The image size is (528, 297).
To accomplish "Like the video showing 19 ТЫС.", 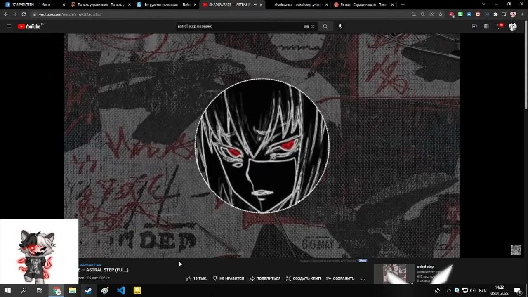I will (196, 278).
